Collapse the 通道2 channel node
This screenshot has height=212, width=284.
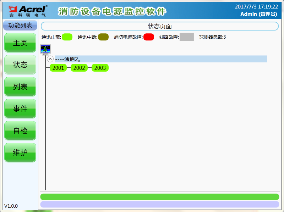tap(50, 59)
